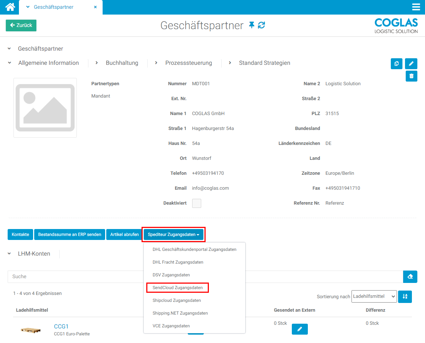Delete partner via trash icon
425x343 pixels.
pyautogui.click(x=411, y=76)
